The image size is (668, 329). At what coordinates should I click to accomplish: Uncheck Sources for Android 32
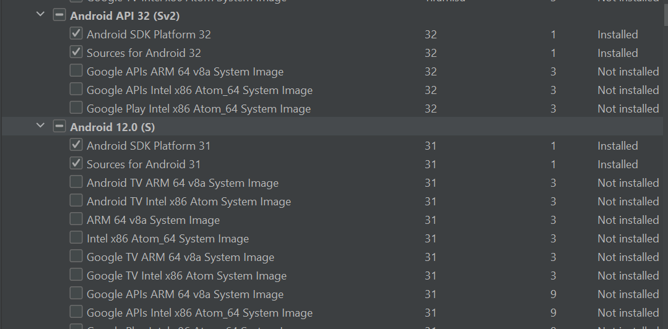coord(76,53)
